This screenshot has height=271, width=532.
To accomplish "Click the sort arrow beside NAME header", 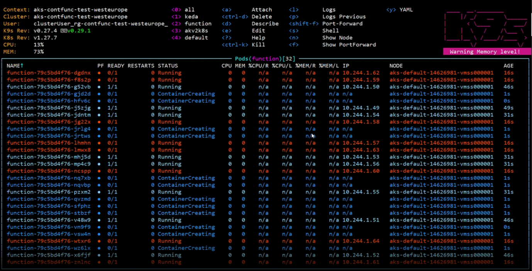I will tap(22, 66).
